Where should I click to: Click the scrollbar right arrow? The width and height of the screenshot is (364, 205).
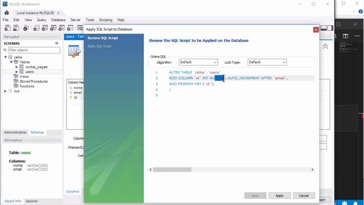312,170
